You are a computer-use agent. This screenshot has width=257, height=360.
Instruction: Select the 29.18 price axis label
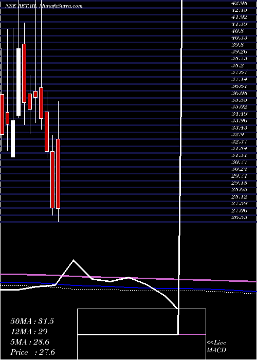240,183
